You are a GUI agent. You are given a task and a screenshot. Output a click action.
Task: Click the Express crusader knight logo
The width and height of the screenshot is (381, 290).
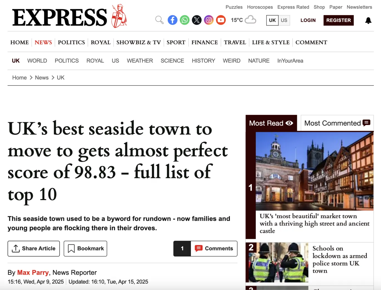pyautogui.click(x=119, y=16)
